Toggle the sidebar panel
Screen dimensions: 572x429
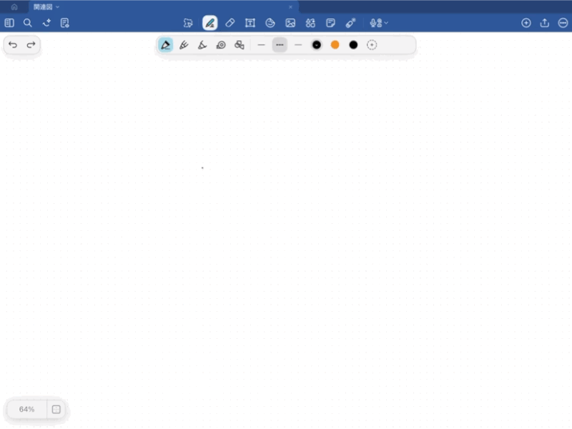(9, 23)
